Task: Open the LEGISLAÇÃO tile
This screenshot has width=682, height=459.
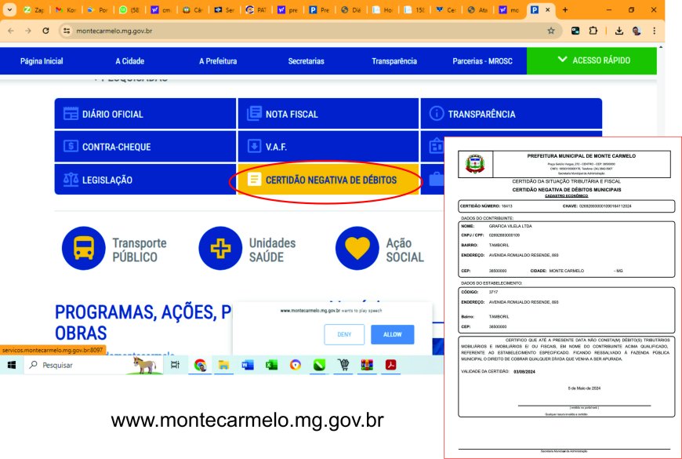Action: (145, 180)
